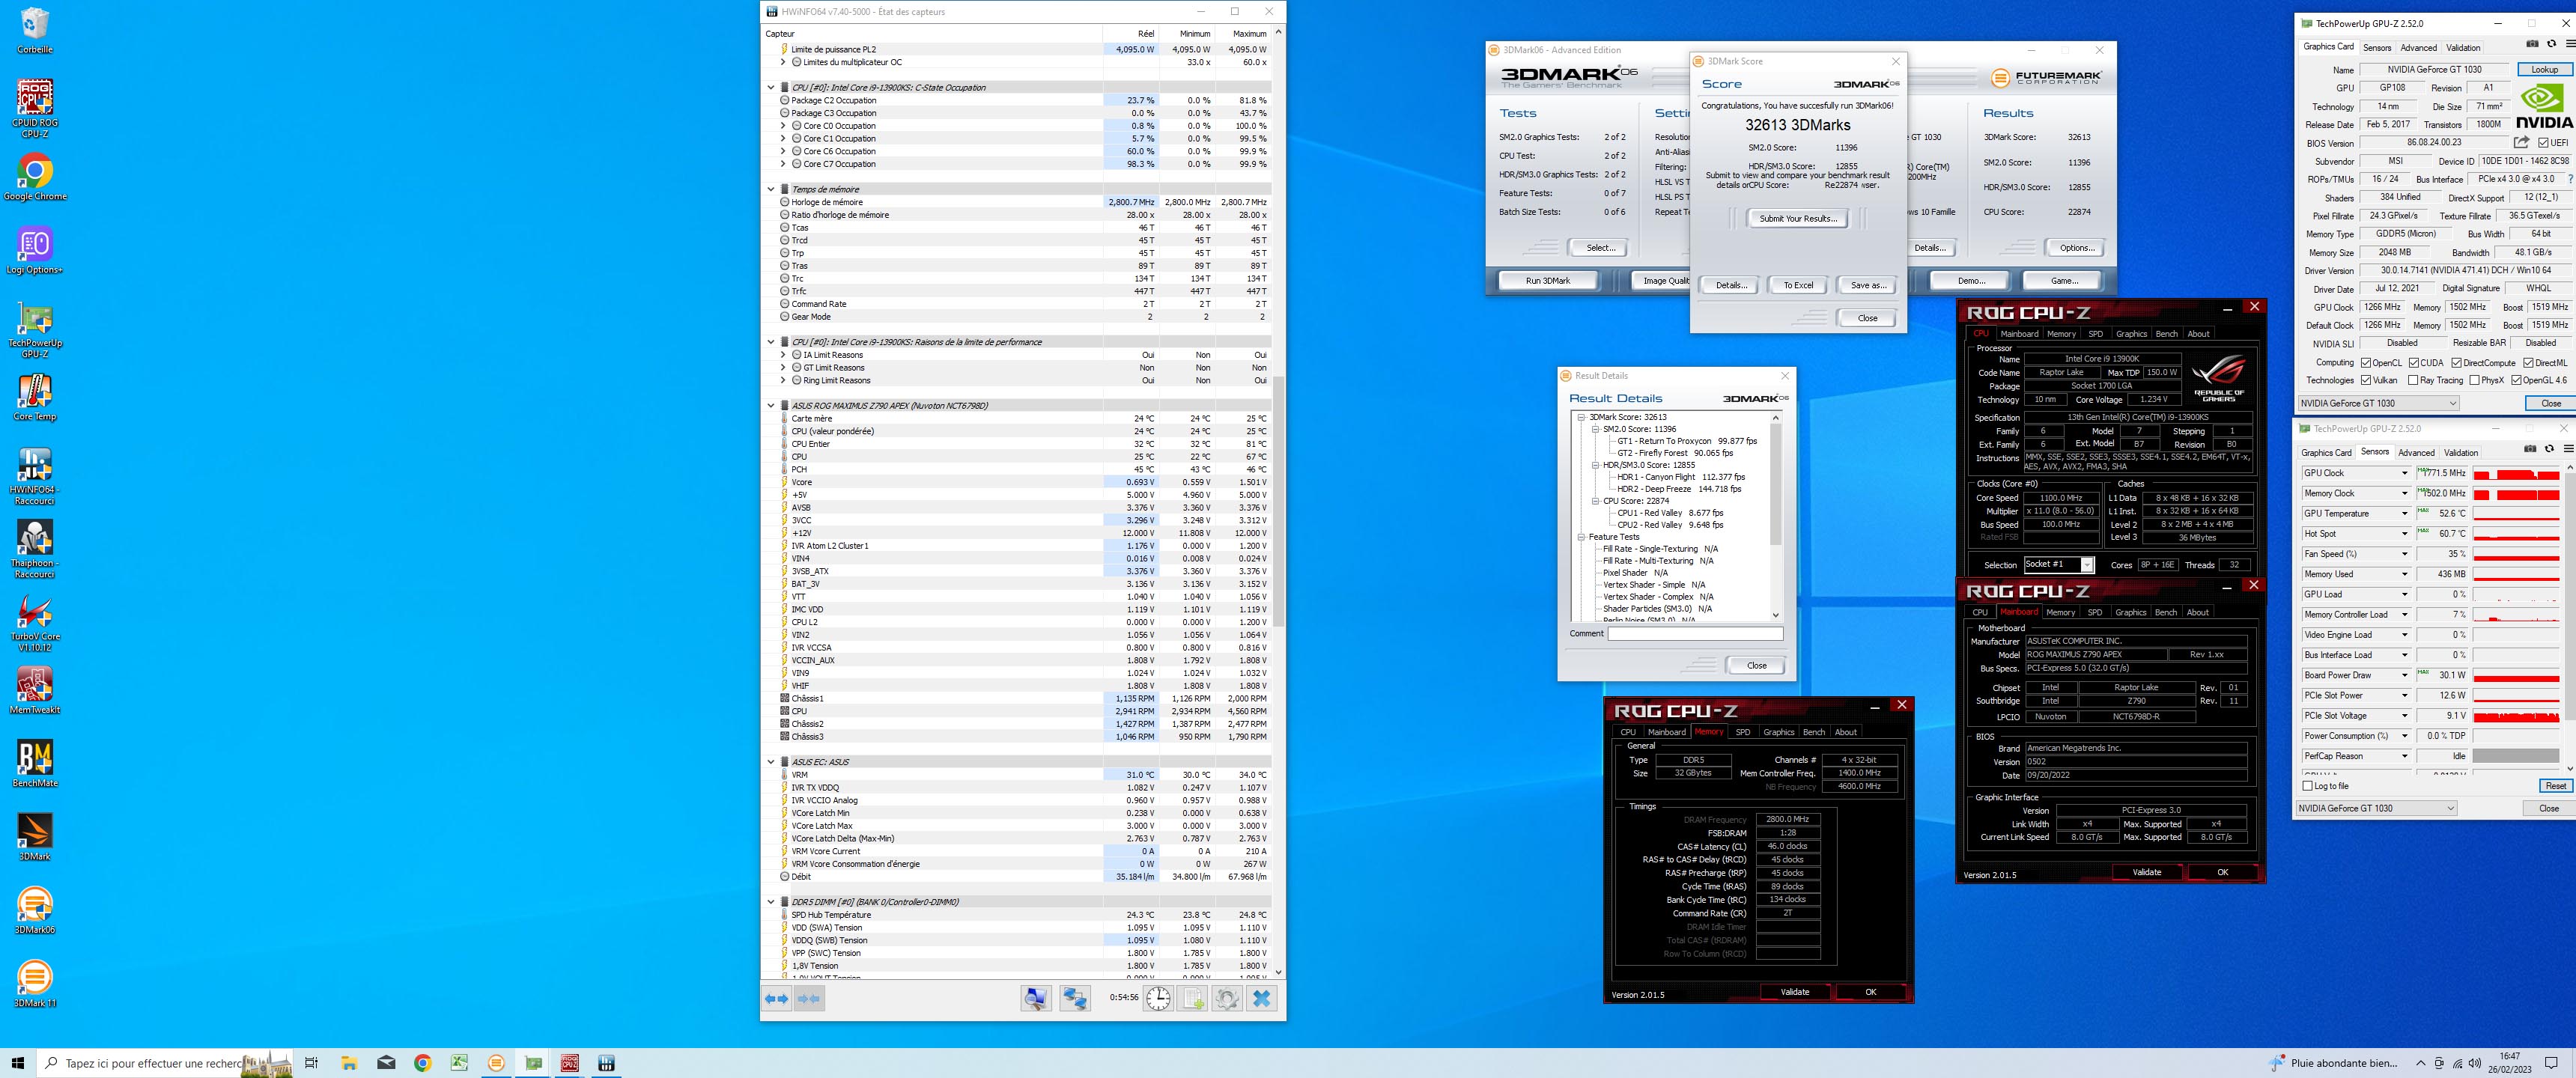Open TurboV Core desktop icon
The height and width of the screenshot is (1078, 2576).
tap(35, 623)
